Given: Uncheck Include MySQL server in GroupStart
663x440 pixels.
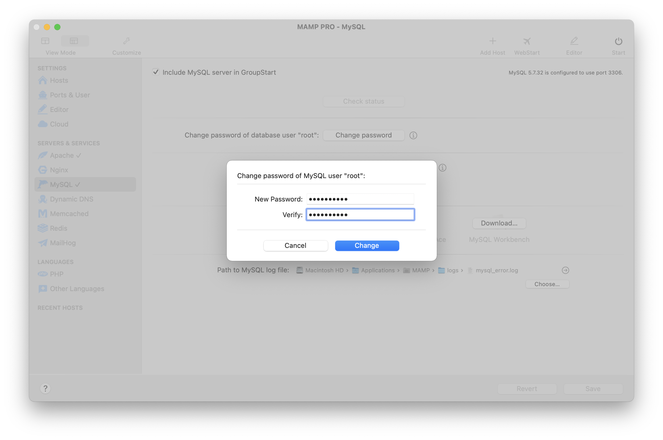Looking at the screenshot, I should tap(156, 72).
